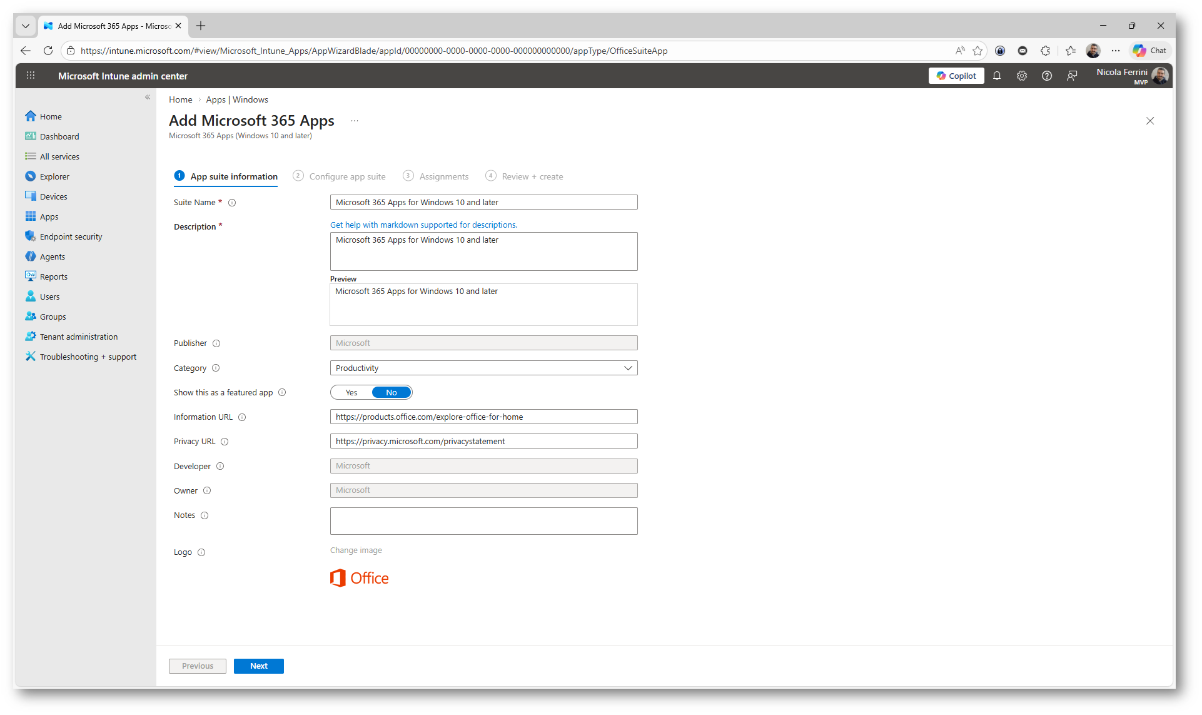Screen dimensions: 1202x715
Task: Click the Suite Name info icon
Action: pos(232,203)
